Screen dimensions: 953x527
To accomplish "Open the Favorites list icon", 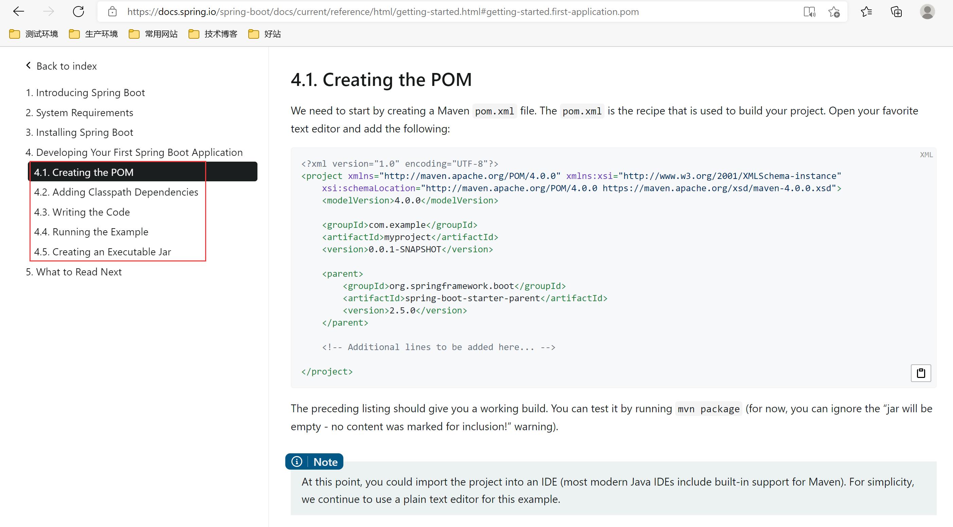I will (x=866, y=12).
